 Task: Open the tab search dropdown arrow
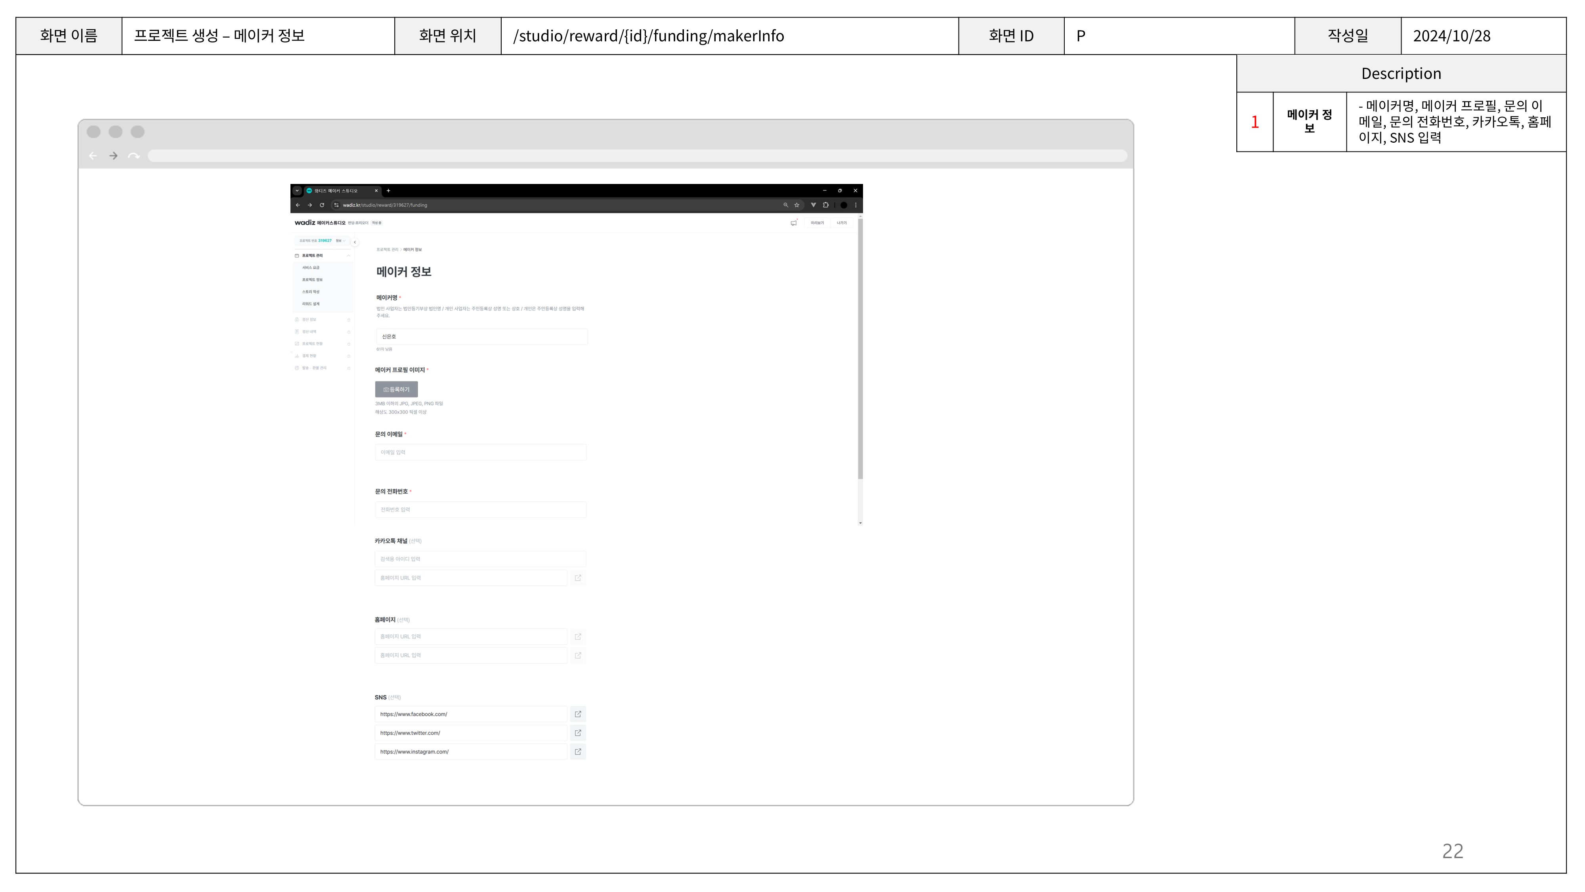pos(297,191)
